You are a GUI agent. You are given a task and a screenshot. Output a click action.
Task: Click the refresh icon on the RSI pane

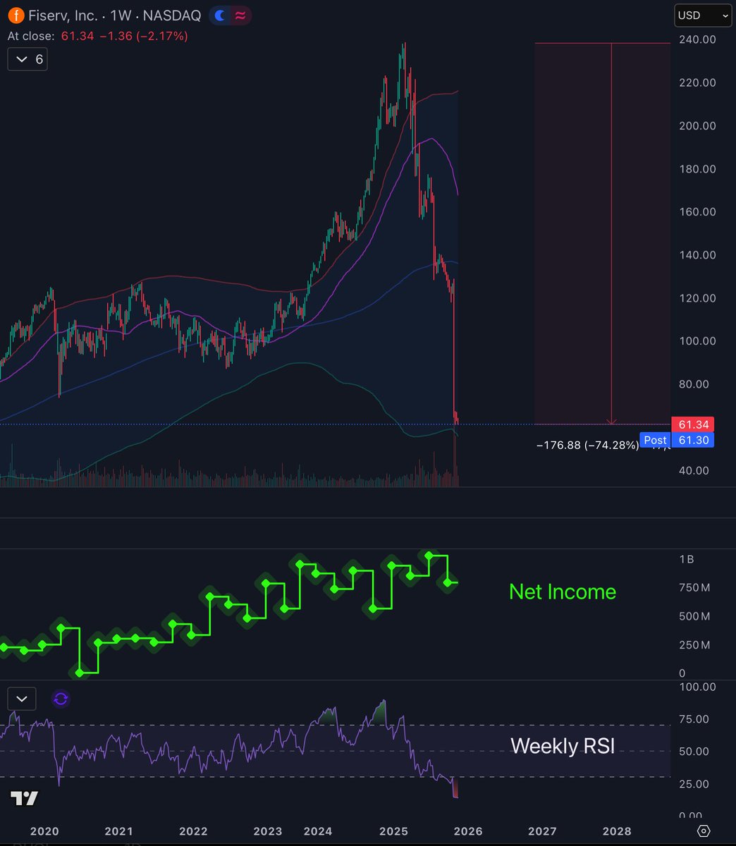[x=59, y=699]
